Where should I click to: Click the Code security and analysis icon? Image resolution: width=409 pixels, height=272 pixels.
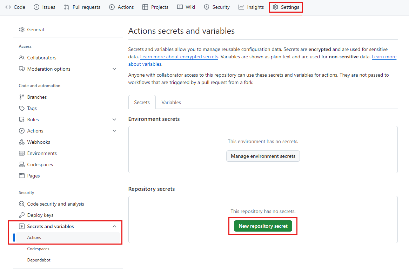[22, 204]
